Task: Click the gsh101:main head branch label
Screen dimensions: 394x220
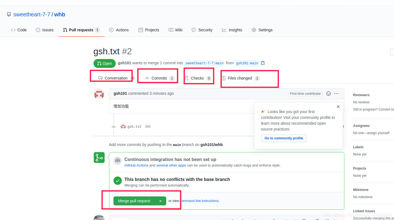Action: click(x=247, y=63)
